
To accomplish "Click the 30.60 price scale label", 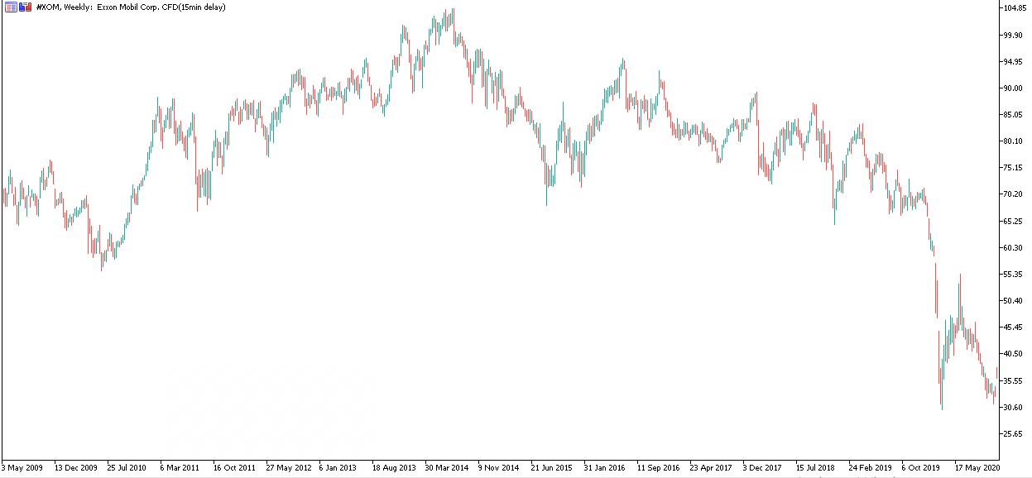I will pyautogui.click(x=1015, y=408).
